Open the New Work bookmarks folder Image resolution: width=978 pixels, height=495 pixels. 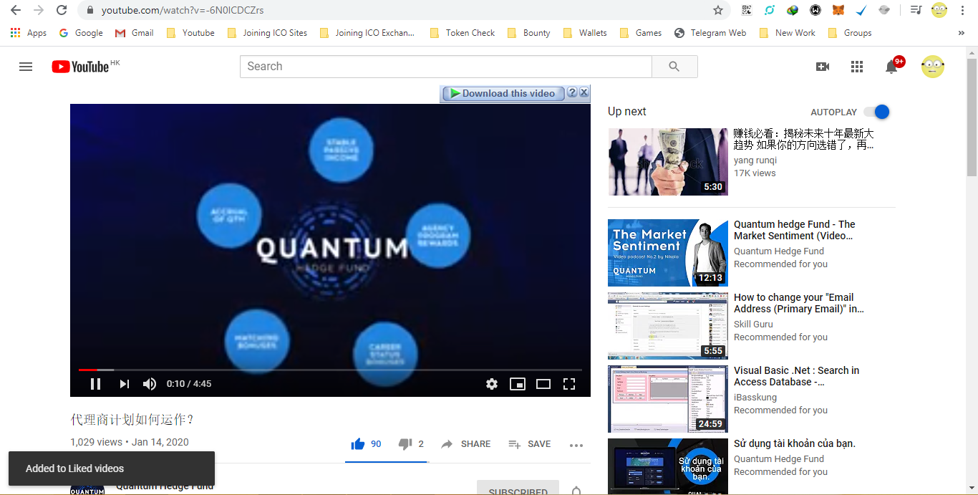[x=787, y=33]
